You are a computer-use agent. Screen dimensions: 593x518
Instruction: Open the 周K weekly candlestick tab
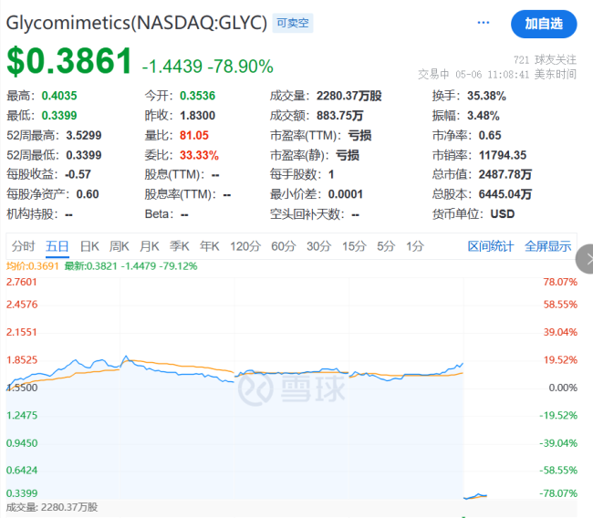pyautogui.click(x=120, y=246)
